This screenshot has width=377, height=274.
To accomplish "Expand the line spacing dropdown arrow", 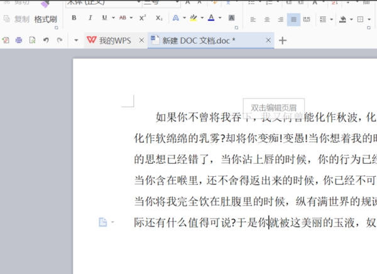I will pos(331,19).
